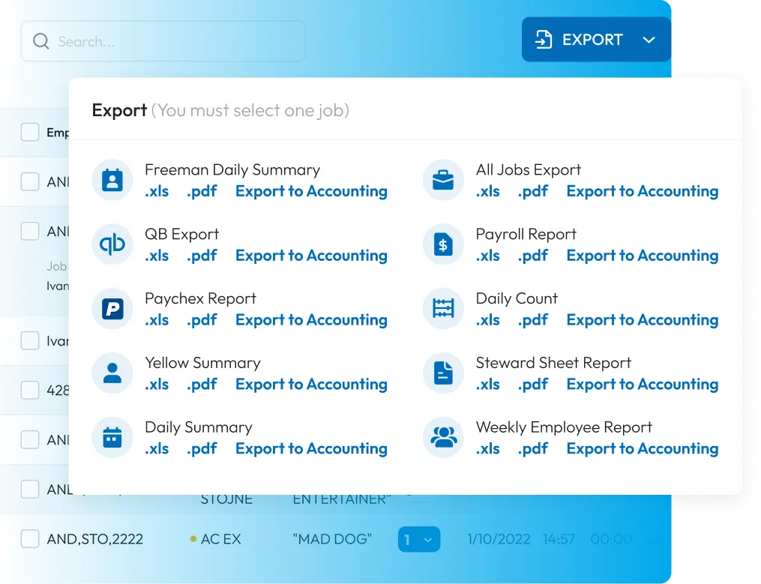Export Daily Summary as .xls

pyautogui.click(x=157, y=449)
